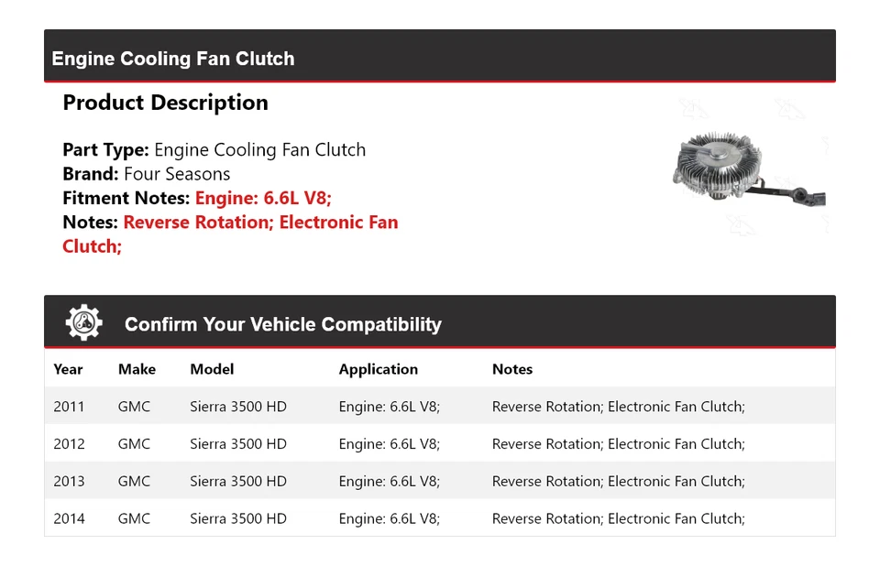This screenshot has width=880, height=566.
Task: Select the Year column header
Action: pos(68,369)
